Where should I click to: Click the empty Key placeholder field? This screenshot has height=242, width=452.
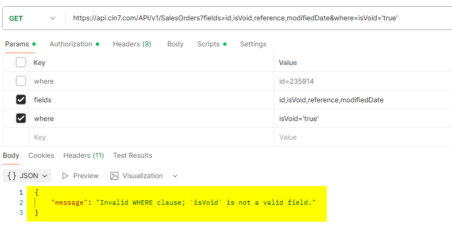pyautogui.click(x=150, y=137)
